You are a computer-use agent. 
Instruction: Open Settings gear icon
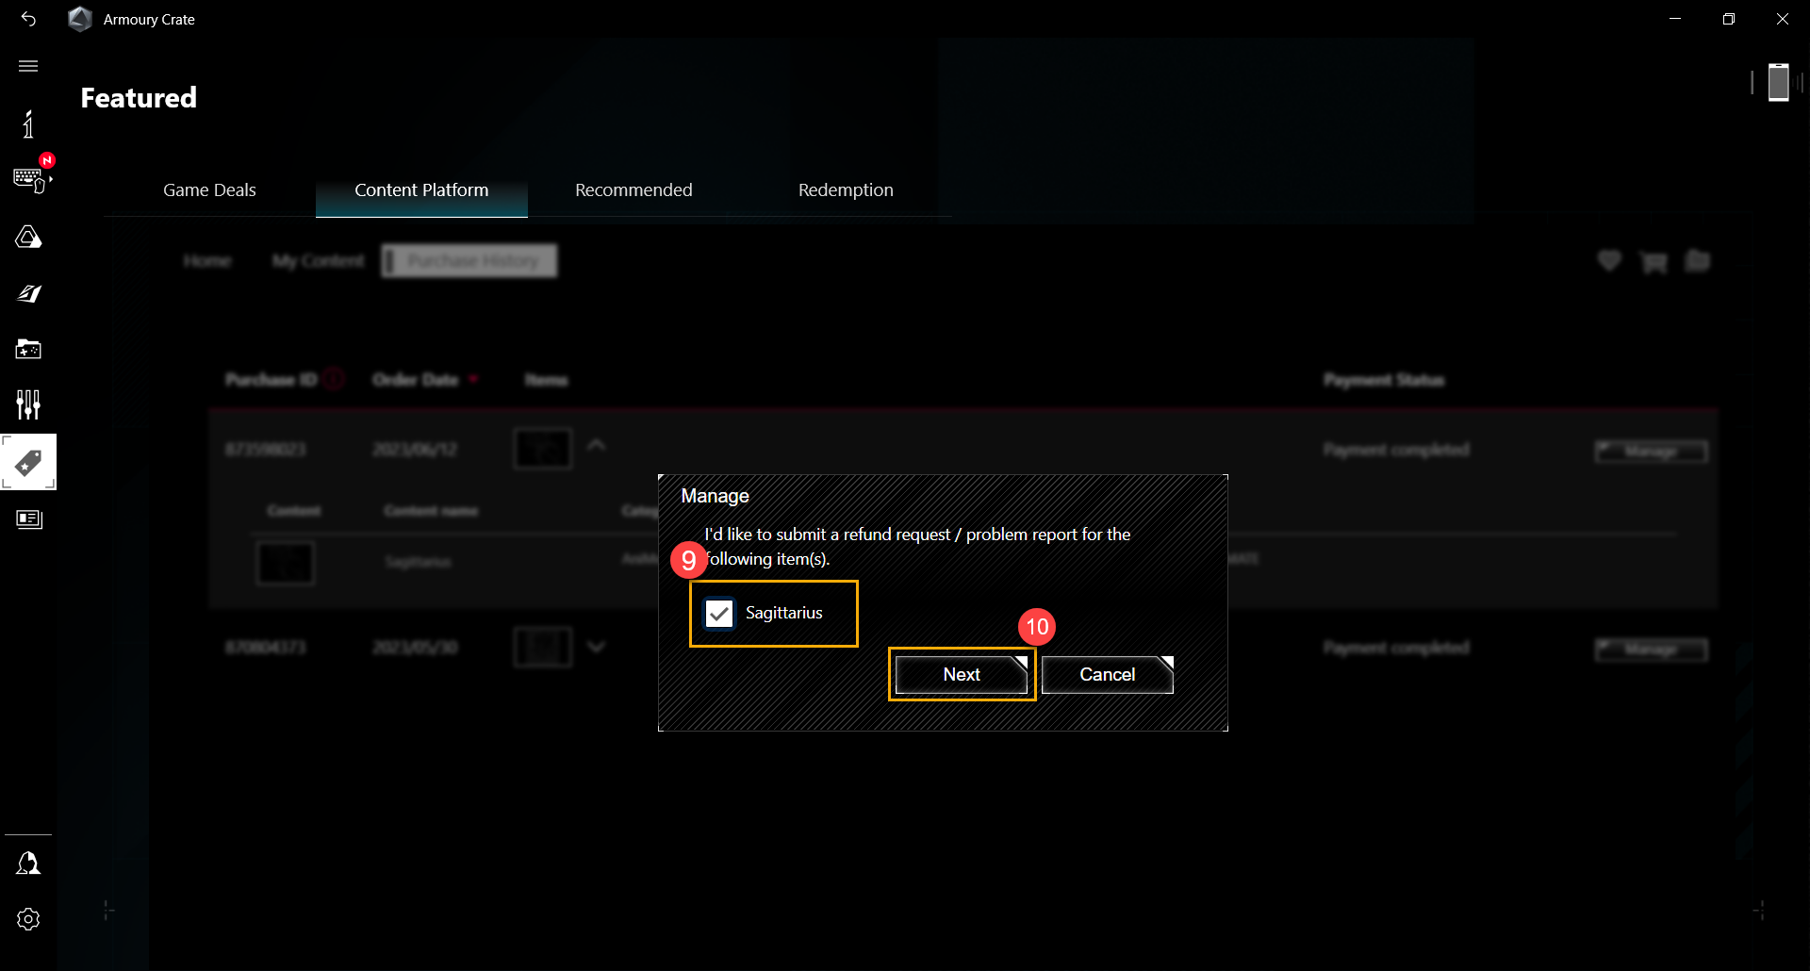28,919
